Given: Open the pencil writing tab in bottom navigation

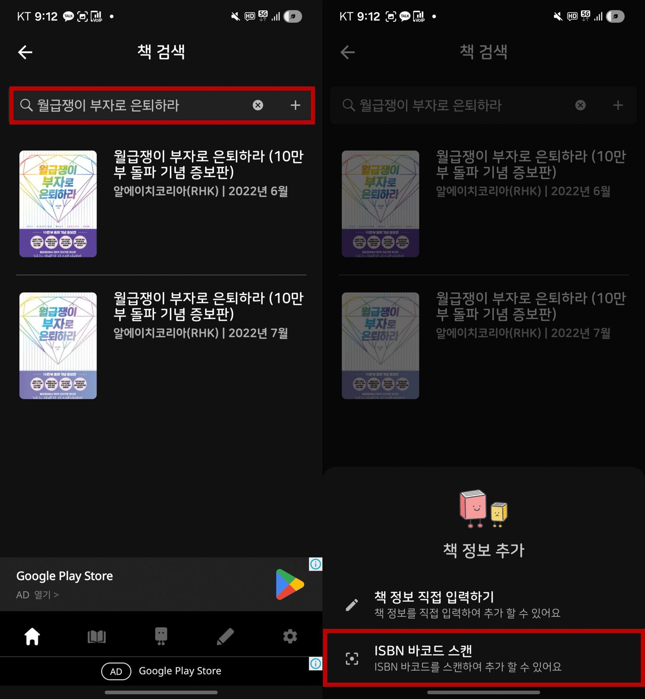Looking at the screenshot, I should pyautogui.click(x=225, y=636).
